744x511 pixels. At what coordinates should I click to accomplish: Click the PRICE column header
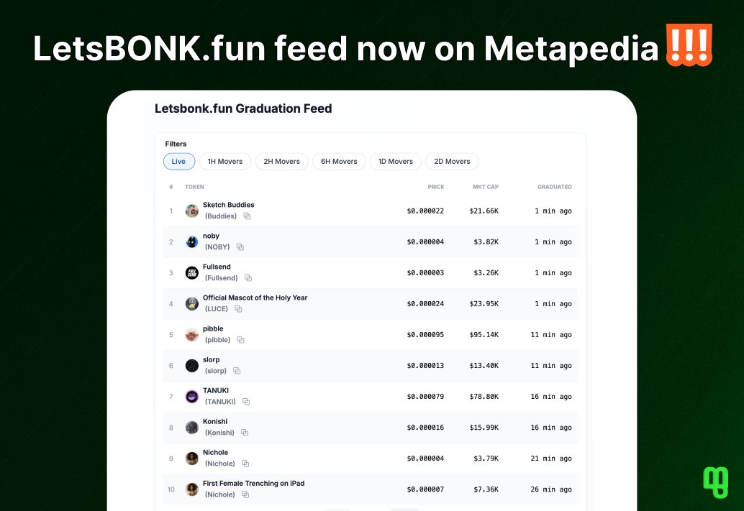point(435,186)
